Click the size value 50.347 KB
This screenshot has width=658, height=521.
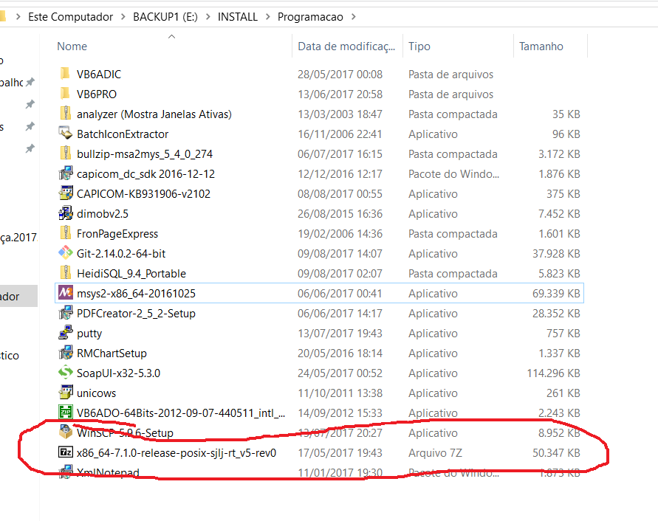tap(556, 452)
